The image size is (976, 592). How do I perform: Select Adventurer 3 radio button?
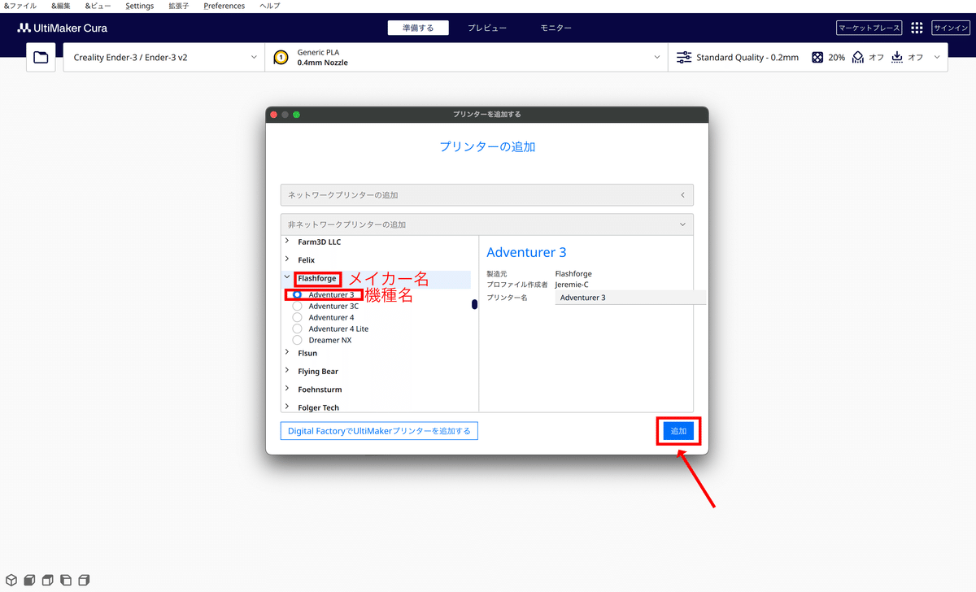297,294
